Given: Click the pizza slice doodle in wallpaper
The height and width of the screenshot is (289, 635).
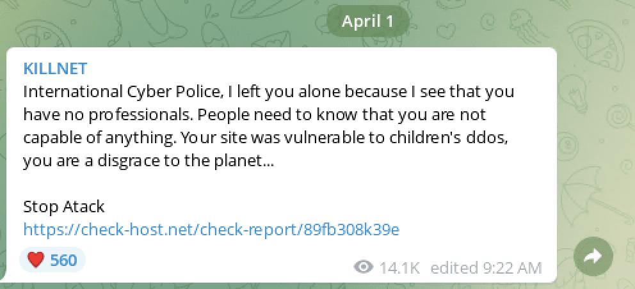Looking at the screenshot, I should point(595,45).
